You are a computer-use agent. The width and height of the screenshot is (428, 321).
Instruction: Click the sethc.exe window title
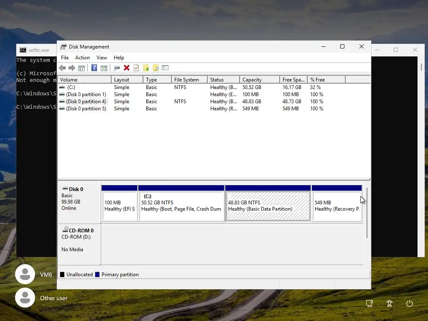tap(39, 50)
